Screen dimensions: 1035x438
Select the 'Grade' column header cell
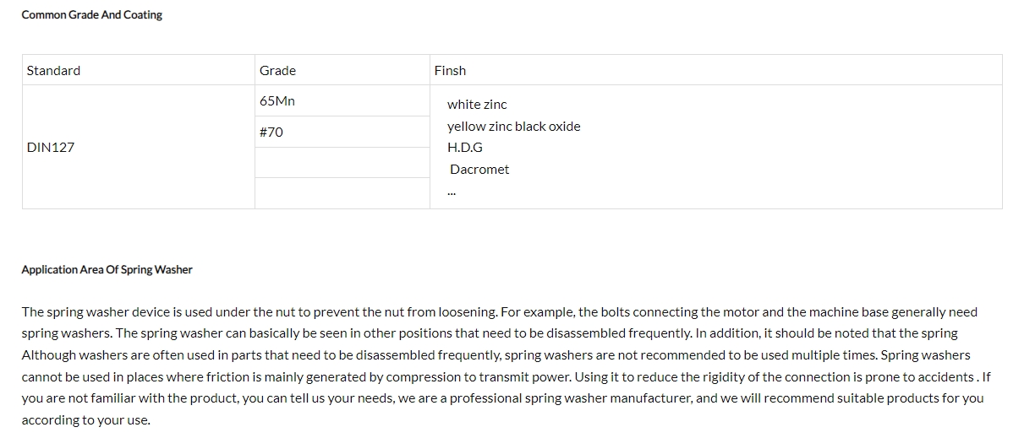342,70
